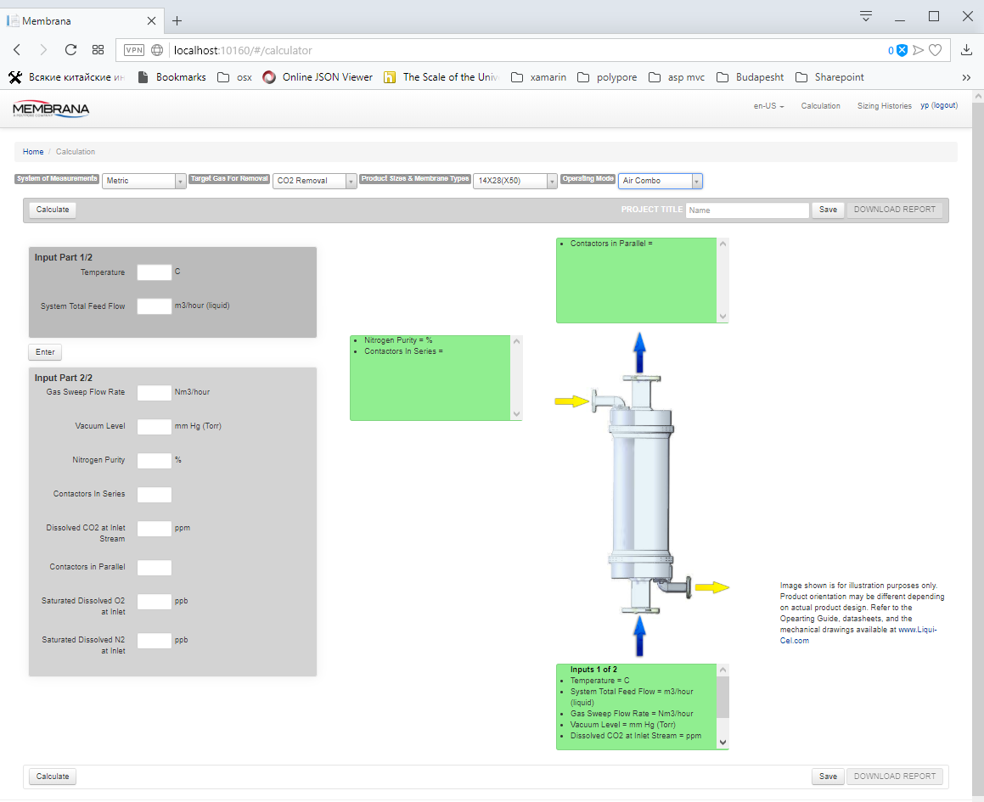Open the Всякие китайские bookmark
This screenshot has width=984, height=802.
(66, 77)
